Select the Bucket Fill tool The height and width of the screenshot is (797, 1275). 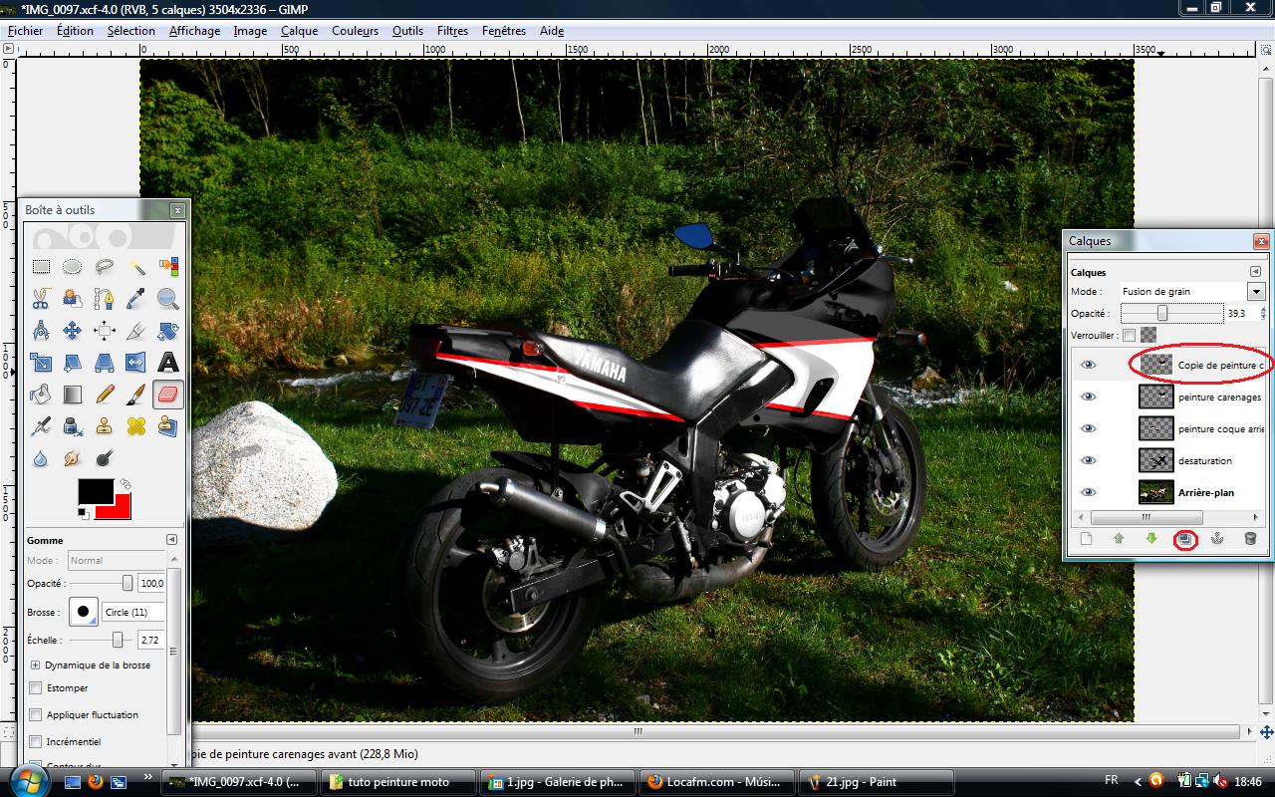point(41,395)
